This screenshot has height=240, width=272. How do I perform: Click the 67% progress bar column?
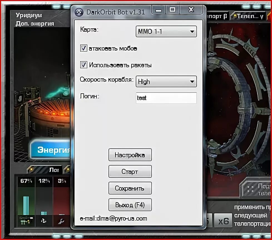click(26, 201)
